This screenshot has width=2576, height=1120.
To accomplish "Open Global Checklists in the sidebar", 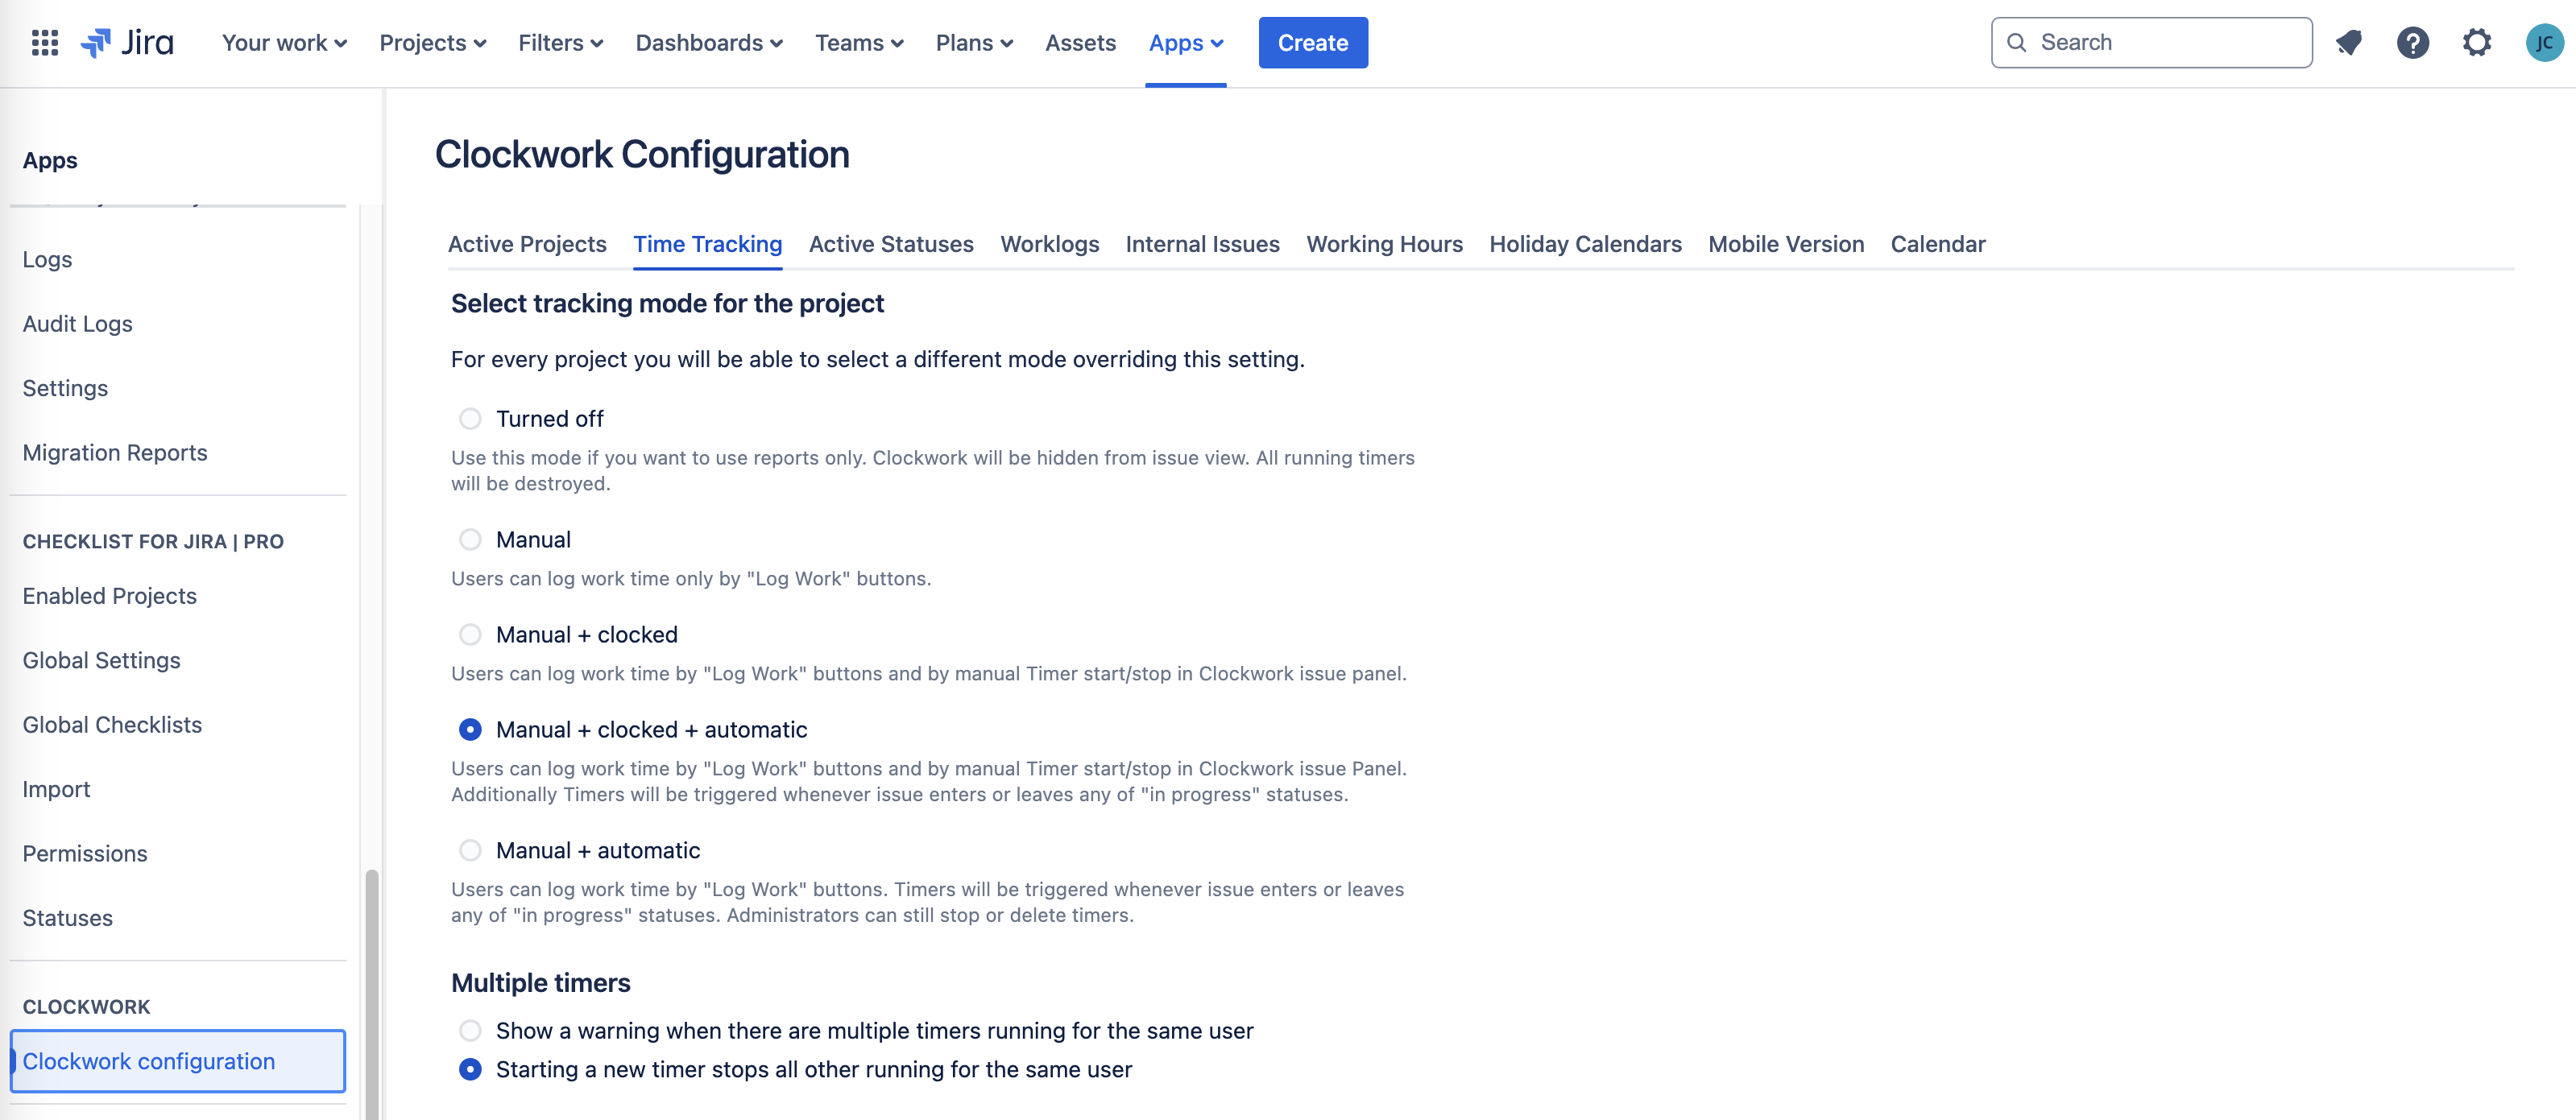I will coord(112,725).
